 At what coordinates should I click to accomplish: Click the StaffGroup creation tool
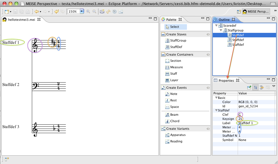point(178,40)
